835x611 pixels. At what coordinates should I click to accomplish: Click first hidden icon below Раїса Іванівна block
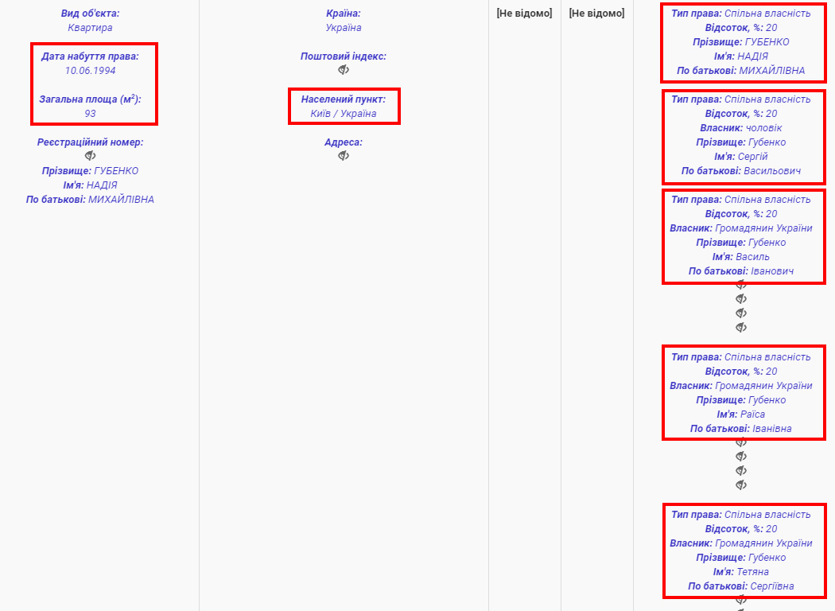coord(741,442)
